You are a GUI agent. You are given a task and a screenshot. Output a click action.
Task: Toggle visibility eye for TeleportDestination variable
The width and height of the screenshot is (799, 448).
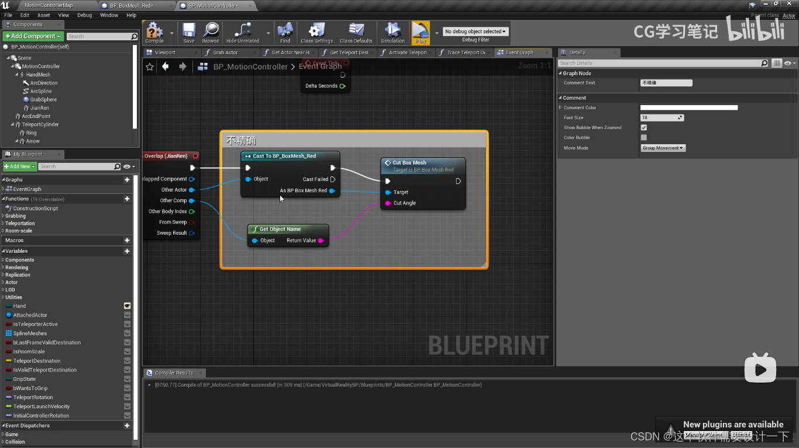(x=127, y=360)
